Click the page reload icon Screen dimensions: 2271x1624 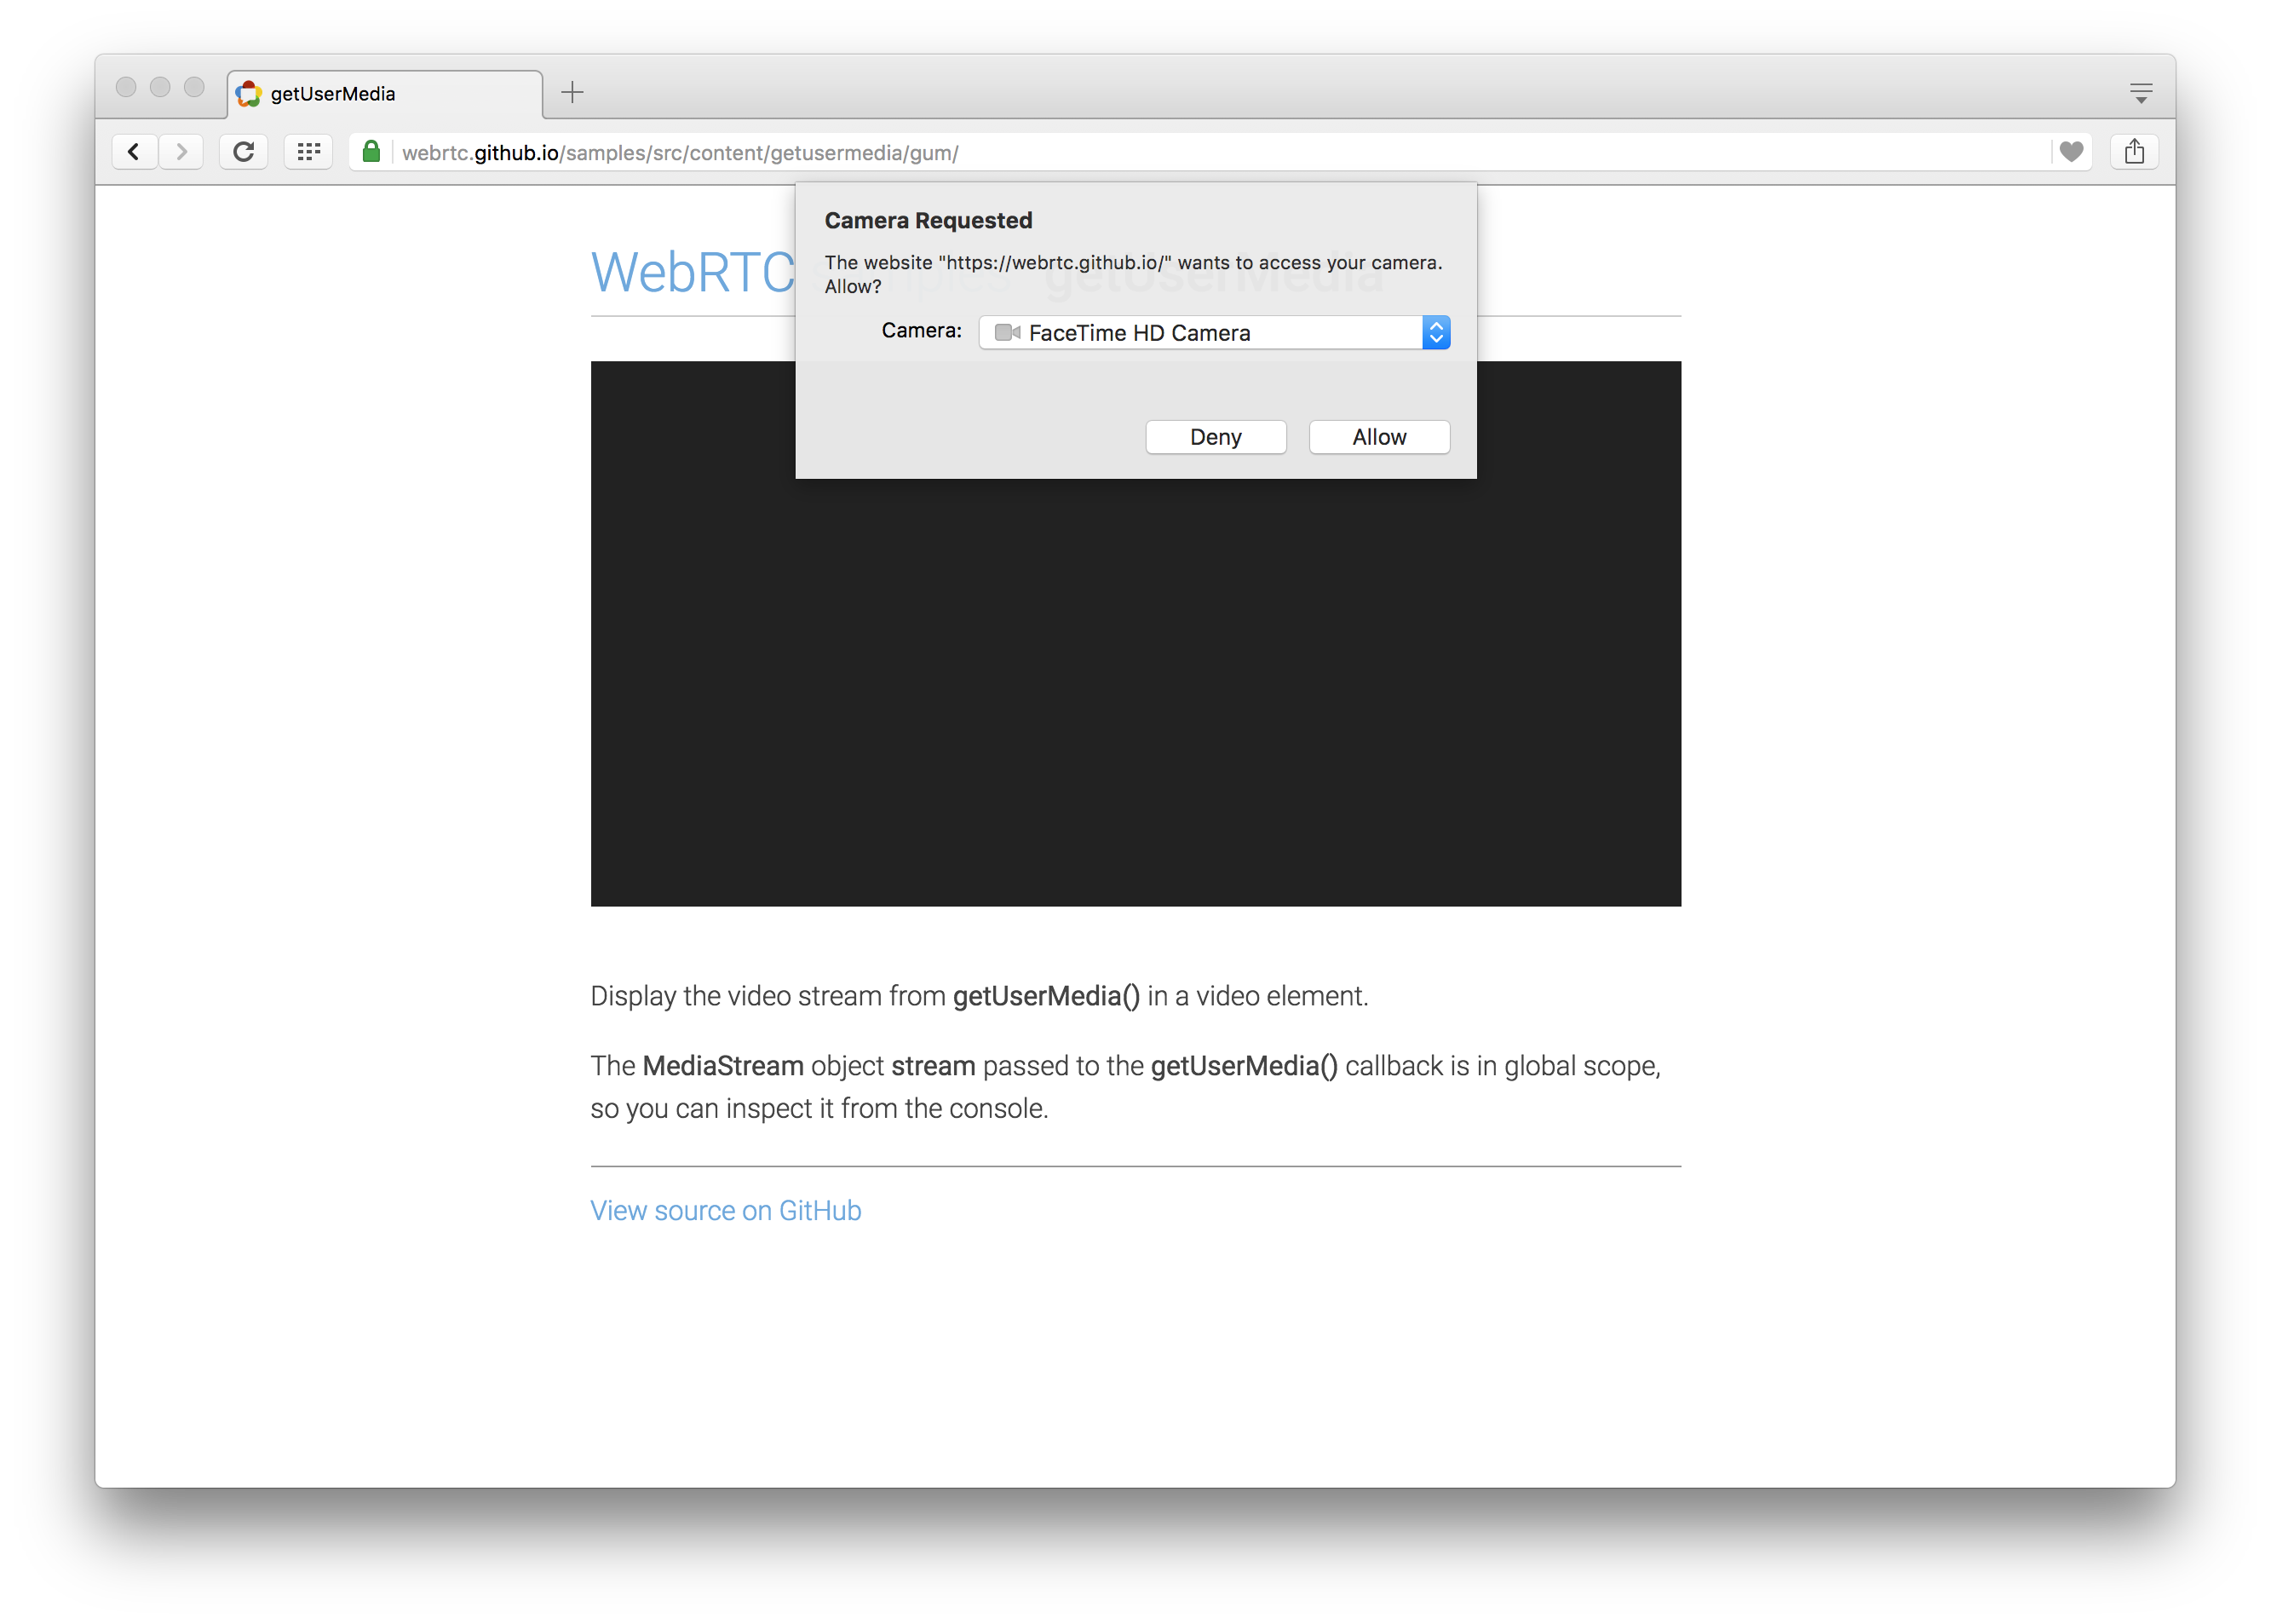tap(246, 151)
